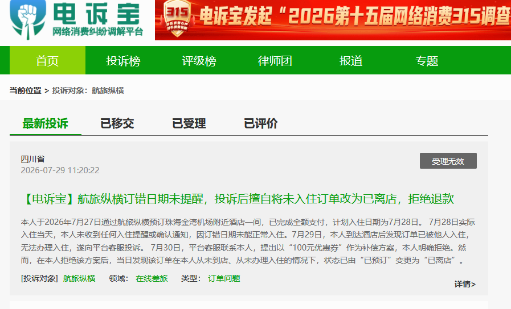
Task: Click the complaint body paragraph beginning 本人于2026年7月27日
Action: point(248,241)
